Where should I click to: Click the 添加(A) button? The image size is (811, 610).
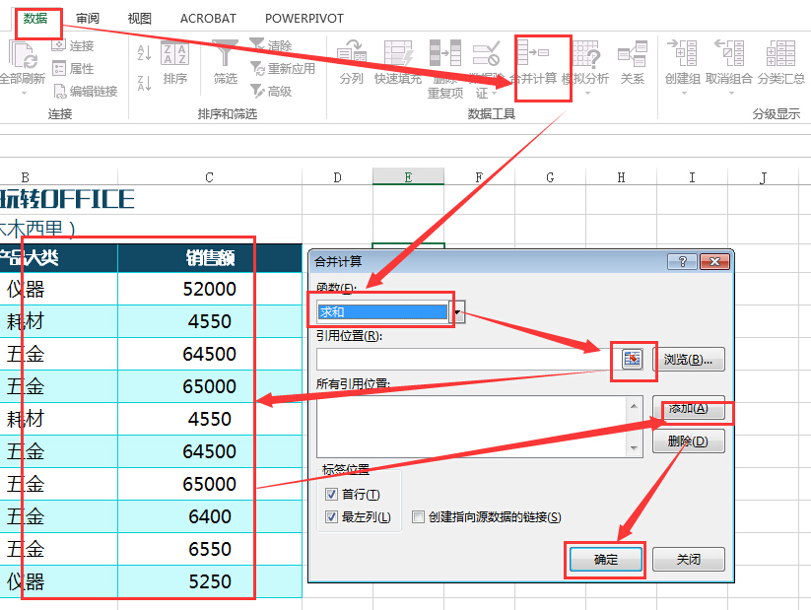click(688, 409)
